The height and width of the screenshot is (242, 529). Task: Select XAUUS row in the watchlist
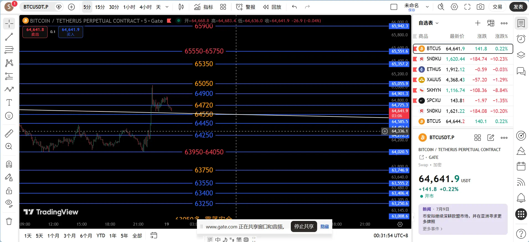click(x=463, y=80)
